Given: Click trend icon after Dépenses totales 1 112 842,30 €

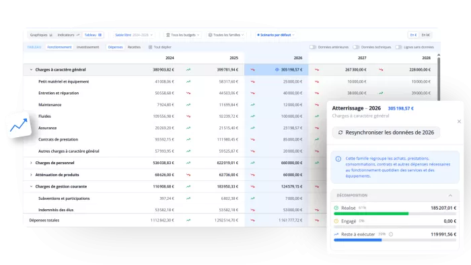Looking at the screenshot, I should point(188,221).
